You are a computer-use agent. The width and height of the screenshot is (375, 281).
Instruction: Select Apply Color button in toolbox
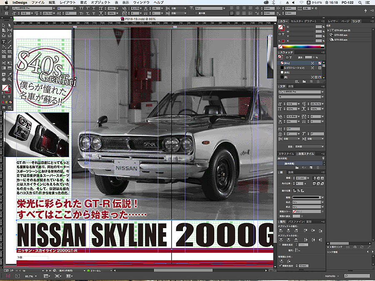pos(3,102)
